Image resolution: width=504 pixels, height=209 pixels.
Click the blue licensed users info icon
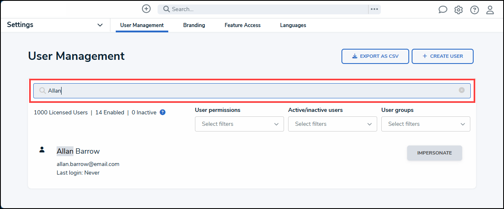(163, 112)
